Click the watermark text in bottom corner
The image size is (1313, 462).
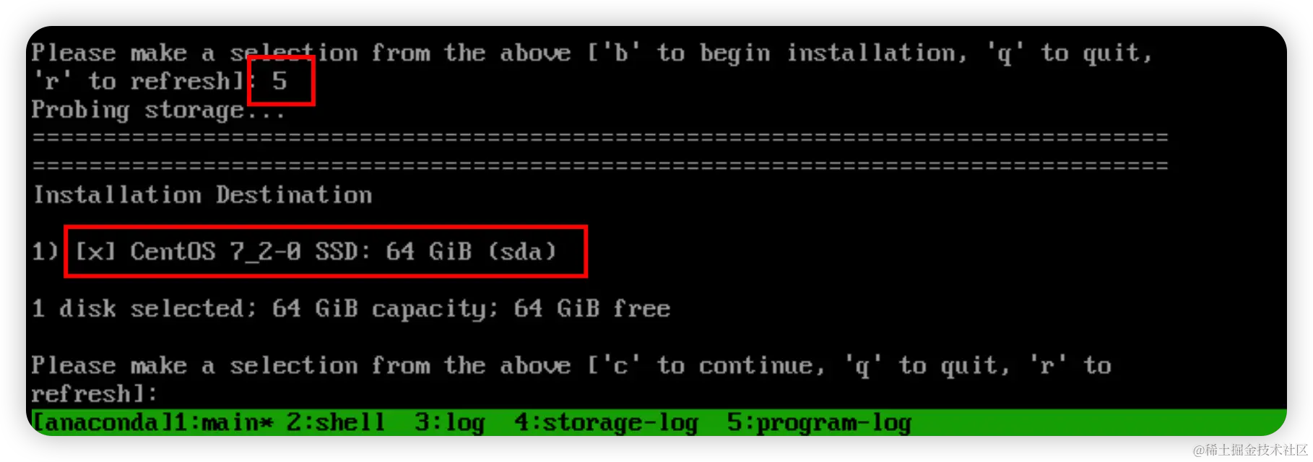click(1251, 450)
